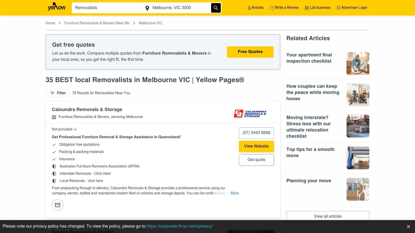The height and width of the screenshot is (233, 415).
Task: Open the Filter options
Action: point(58,93)
